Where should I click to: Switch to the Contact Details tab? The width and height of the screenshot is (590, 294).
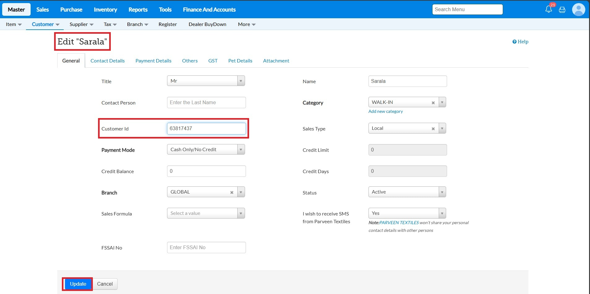[107, 61]
